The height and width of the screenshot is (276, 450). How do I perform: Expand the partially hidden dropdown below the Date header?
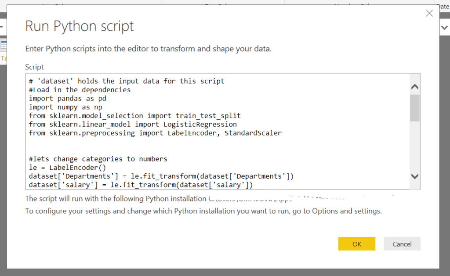tap(444, 27)
